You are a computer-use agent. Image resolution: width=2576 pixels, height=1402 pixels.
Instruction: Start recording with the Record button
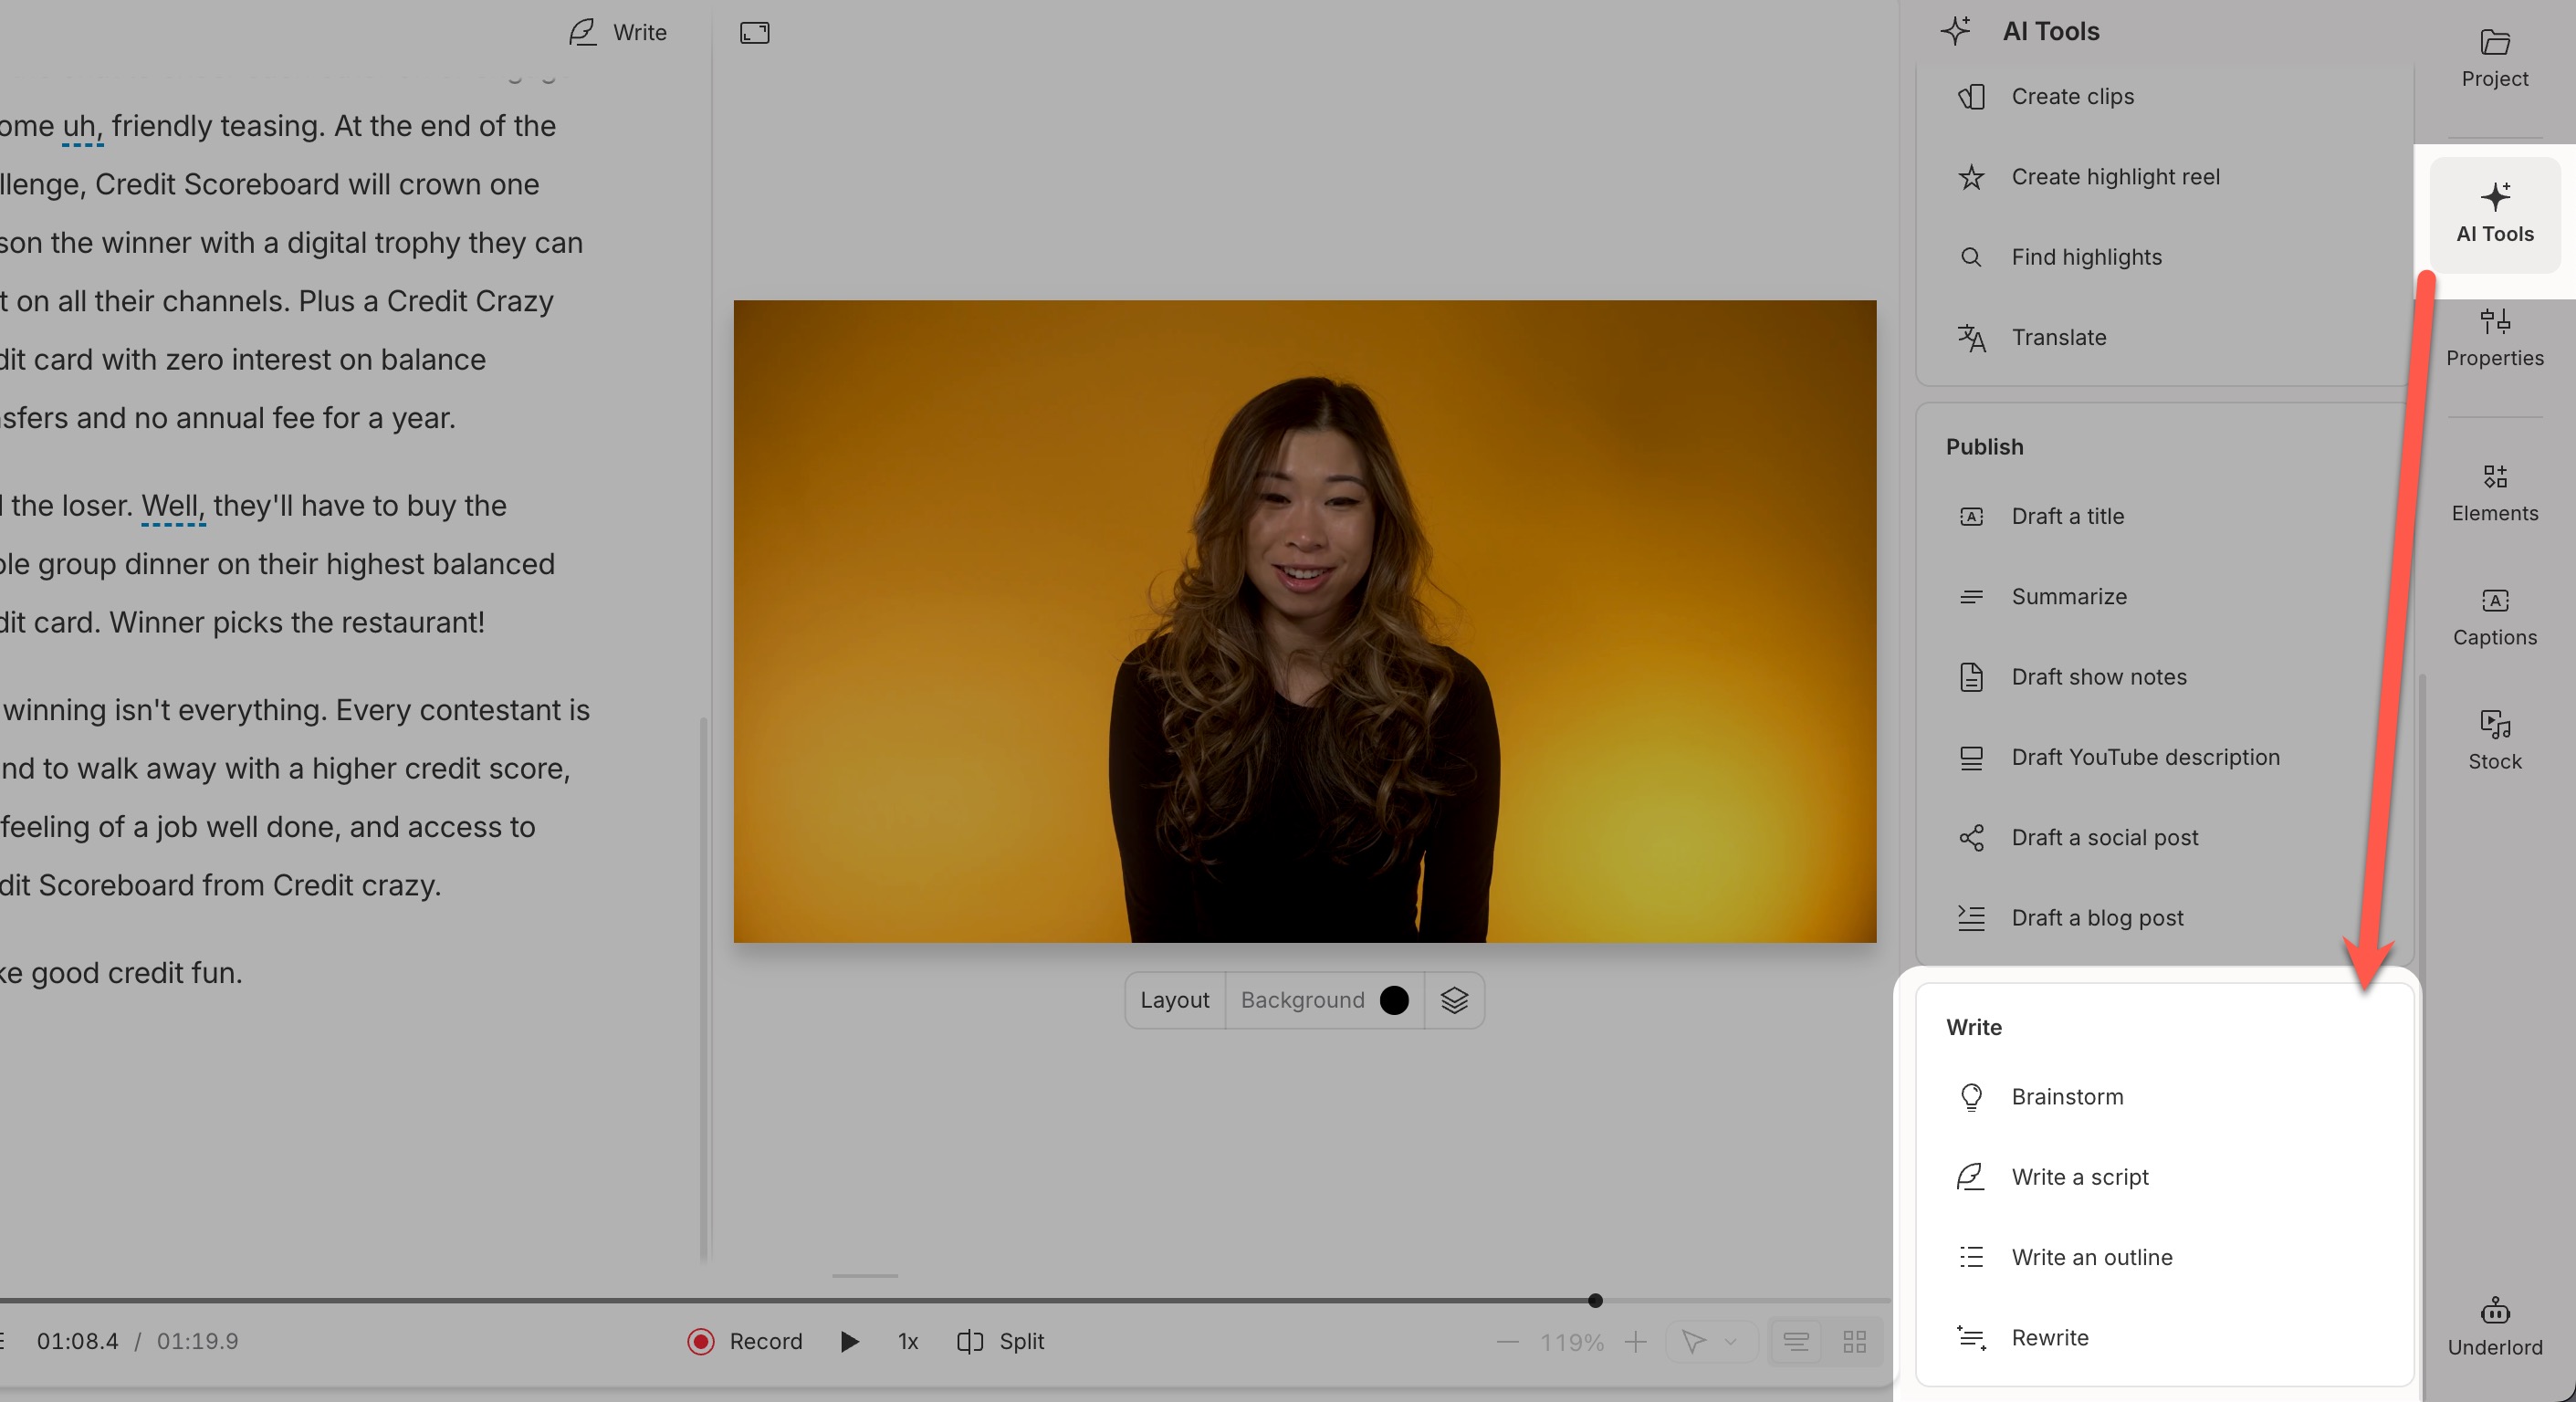tap(745, 1341)
